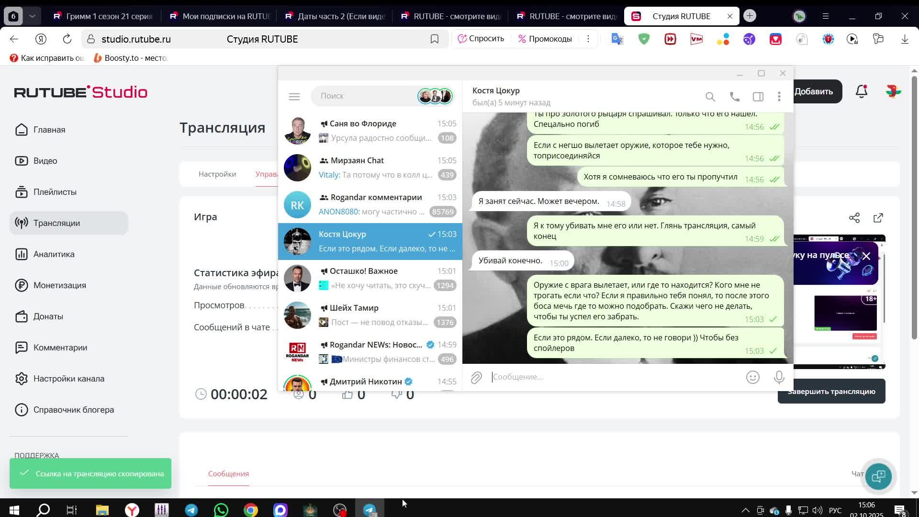The width and height of the screenshot is (919, 517).
Task: Click the Telegram Поиск search field
Action: (364, 96)
